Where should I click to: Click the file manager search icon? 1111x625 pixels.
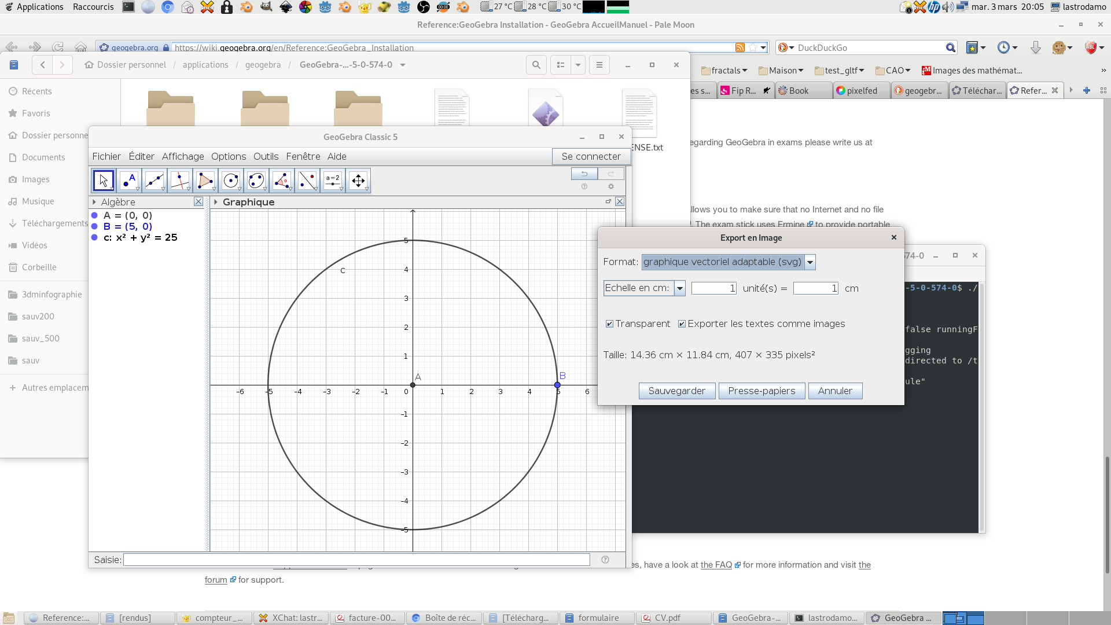tap(536, 65)
